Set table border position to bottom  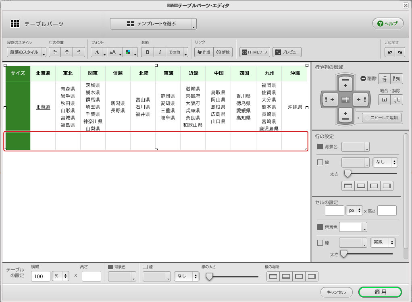(286, 276)
